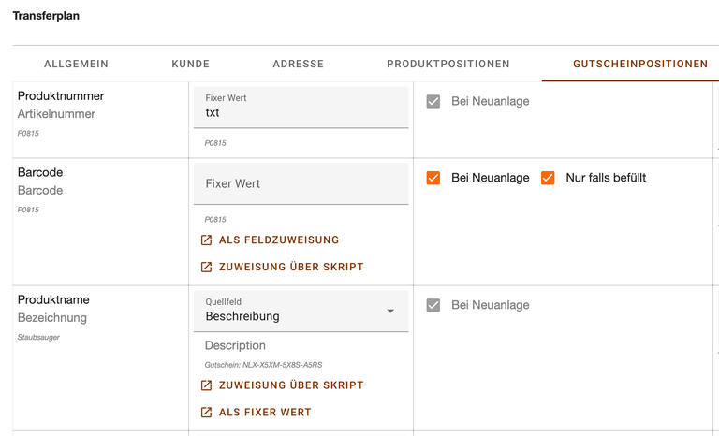Click the open icon beside Barcode's Zuweisung über Skript
719x436 pixels.
[x=206, y=267]
